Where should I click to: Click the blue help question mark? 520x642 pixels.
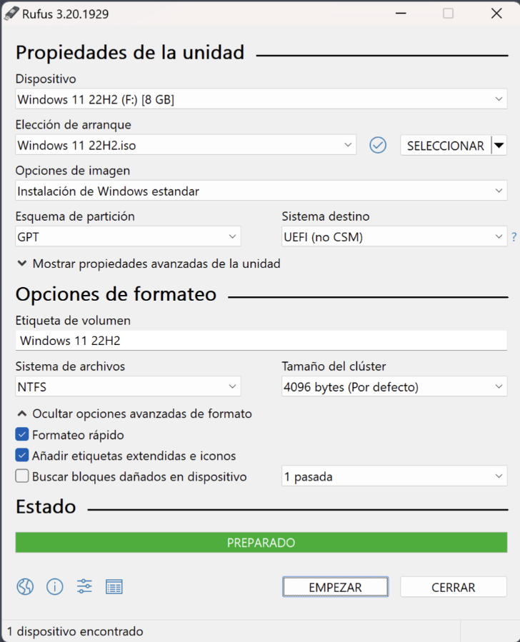[514, 236]
